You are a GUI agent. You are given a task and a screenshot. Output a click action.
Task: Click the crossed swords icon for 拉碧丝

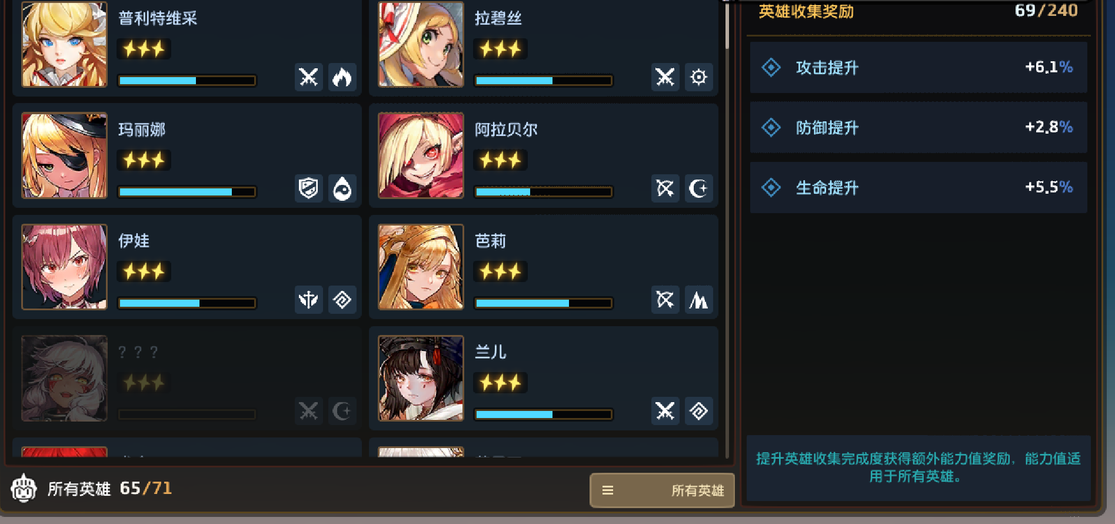(665, 77)
